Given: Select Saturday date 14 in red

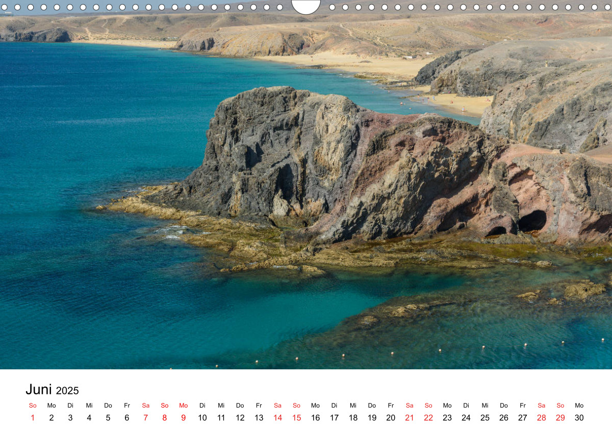Looking at the screenshot, I should click(278, 418).
